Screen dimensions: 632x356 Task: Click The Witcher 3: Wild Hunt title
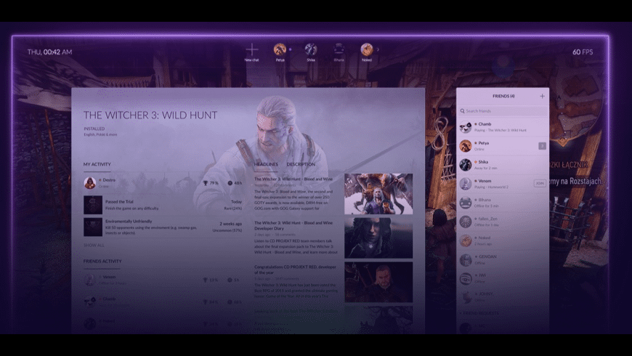tap(150, 116)
